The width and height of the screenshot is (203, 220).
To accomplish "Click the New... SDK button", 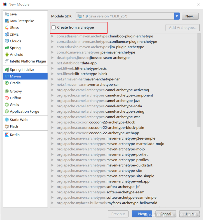I will (x=190, y=16).
